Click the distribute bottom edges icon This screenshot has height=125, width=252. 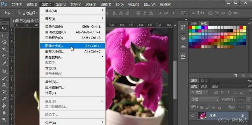(151, 13)
